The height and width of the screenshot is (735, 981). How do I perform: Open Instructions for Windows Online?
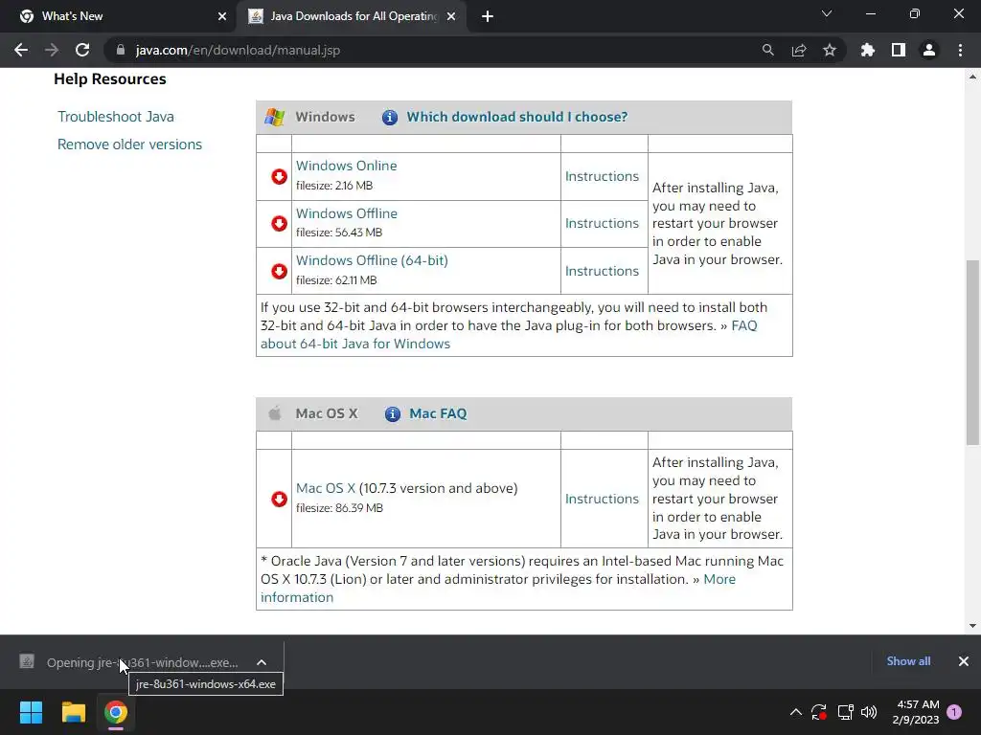[602, 176]
